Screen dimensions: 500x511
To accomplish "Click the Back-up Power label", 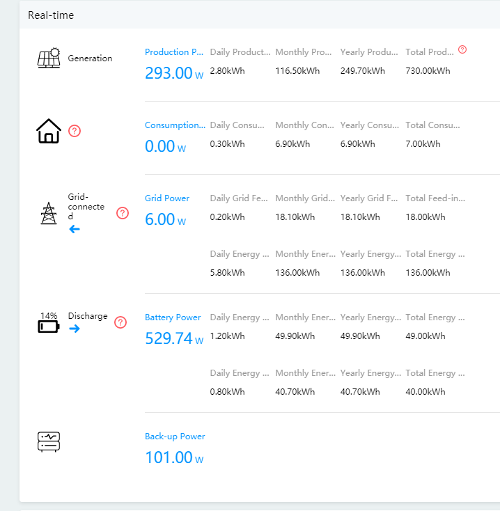I will [x=175, y=437].
